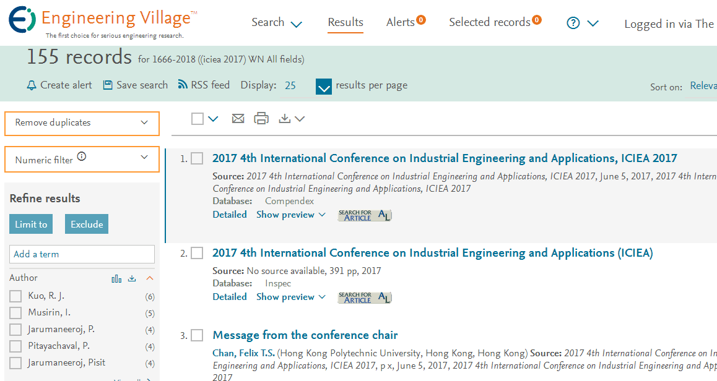Click the RSS feed link
Screen dimensions: 717x381
[x=210, y=85]
